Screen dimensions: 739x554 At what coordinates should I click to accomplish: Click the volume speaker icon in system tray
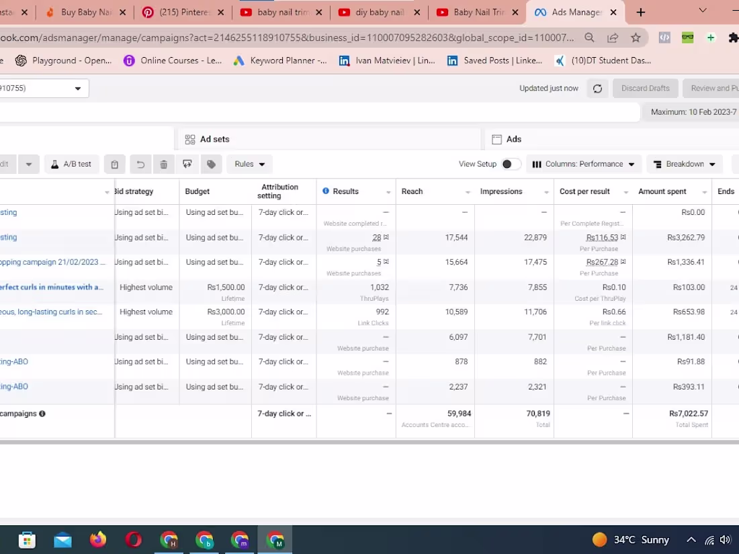point(726,540)
